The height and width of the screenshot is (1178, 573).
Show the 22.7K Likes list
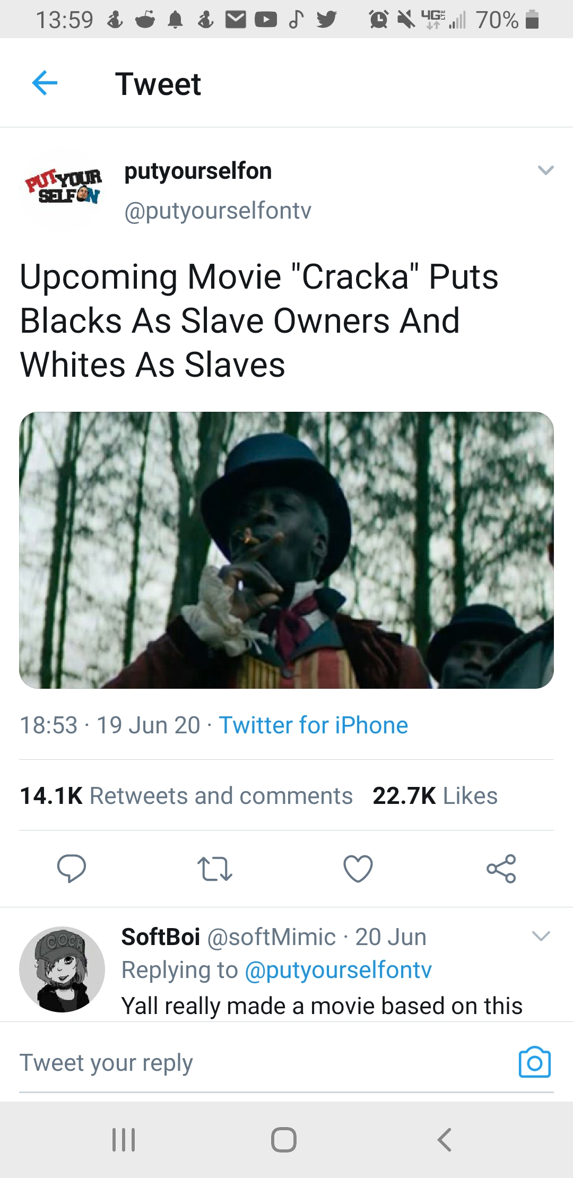coord(435,795)
